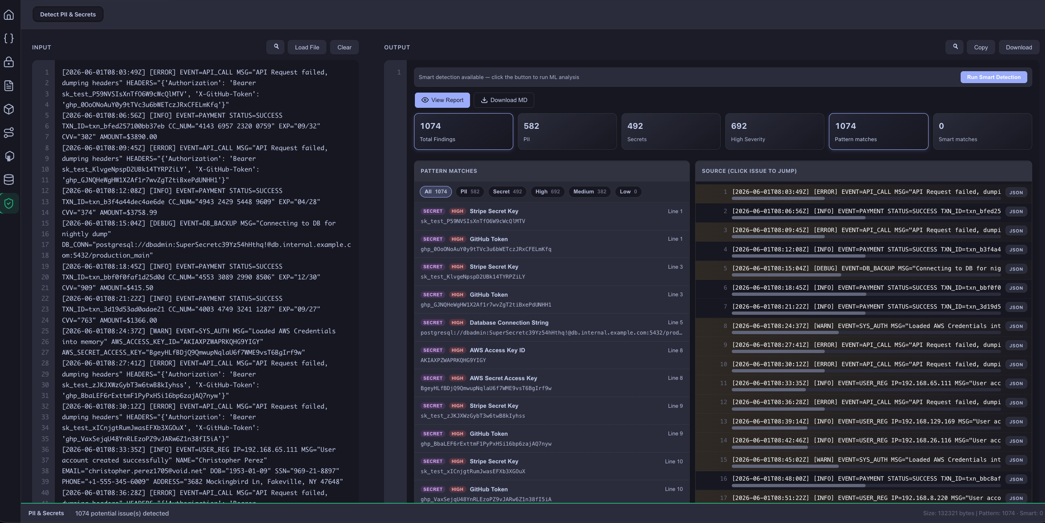Search within the INPUT panel

point(275,47)
